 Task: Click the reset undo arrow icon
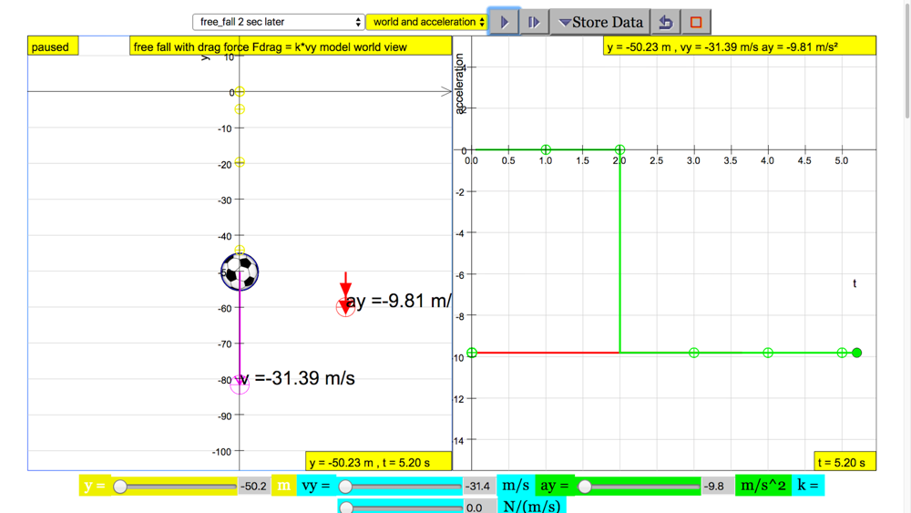[x=666, y=22]
